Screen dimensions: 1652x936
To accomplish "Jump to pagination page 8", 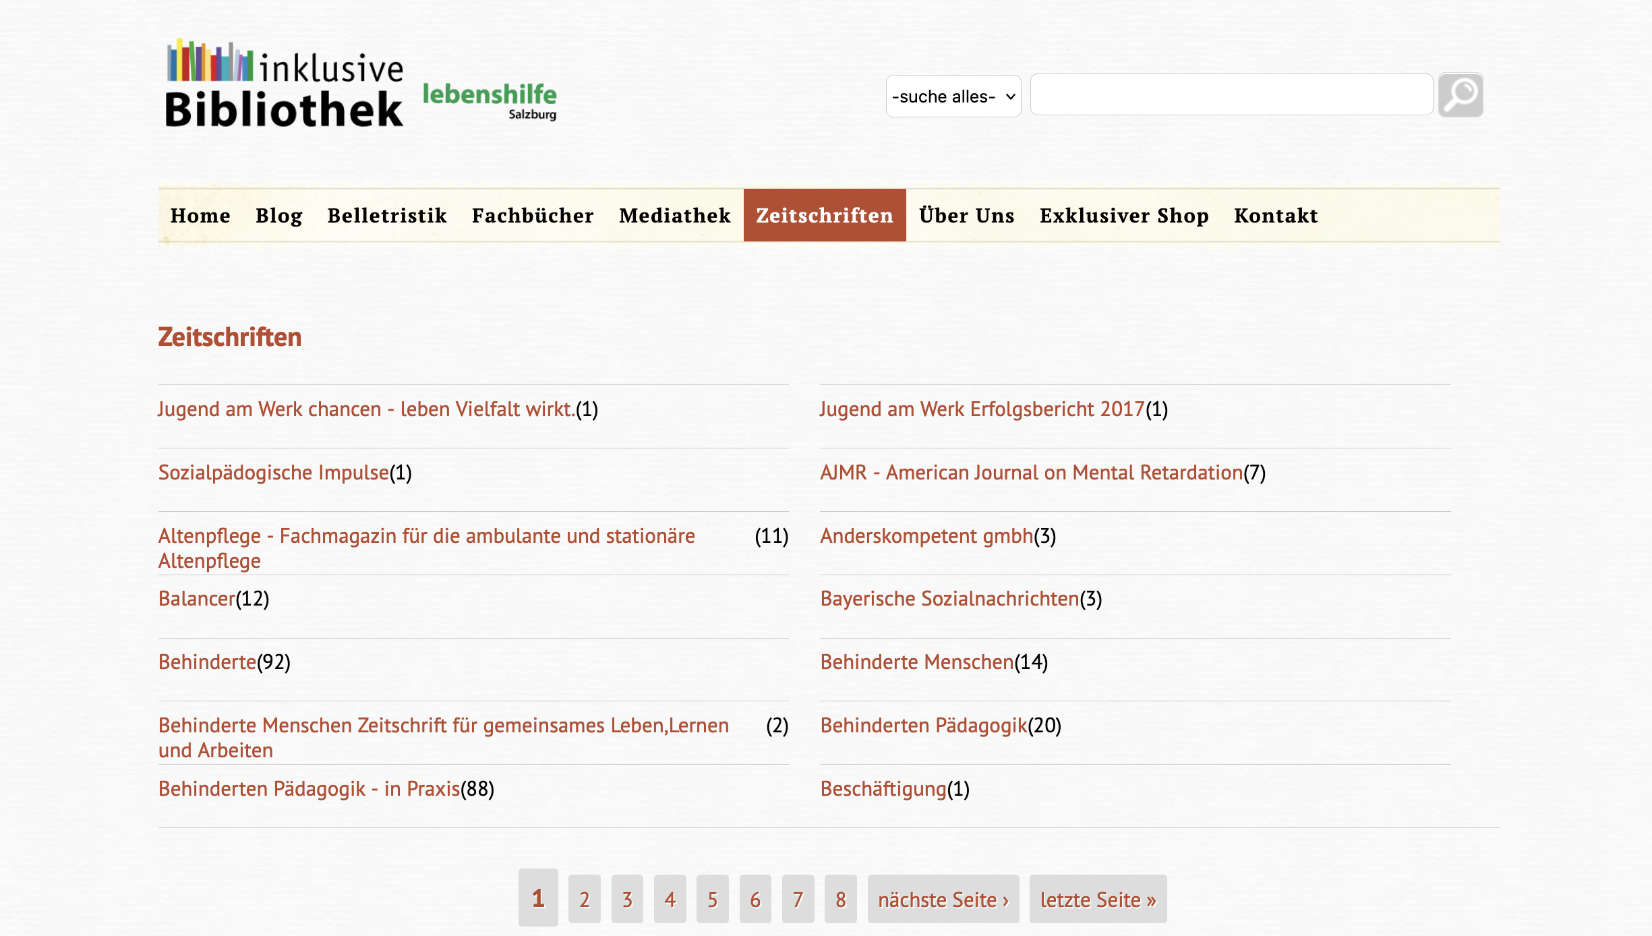I will click(x=840, y=900).
